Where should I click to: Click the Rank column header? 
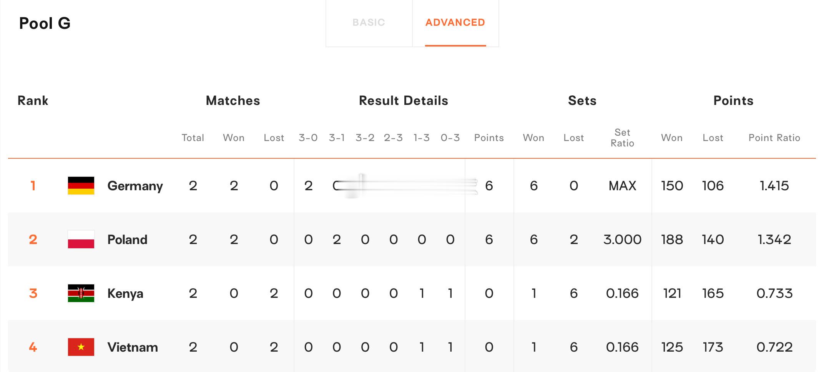[x=33, y=101]
